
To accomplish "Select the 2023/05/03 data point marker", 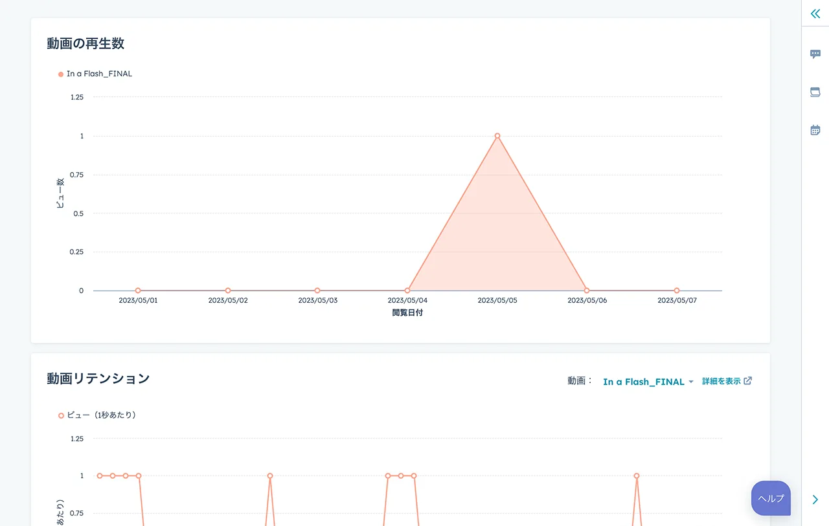I will [317, 290].
